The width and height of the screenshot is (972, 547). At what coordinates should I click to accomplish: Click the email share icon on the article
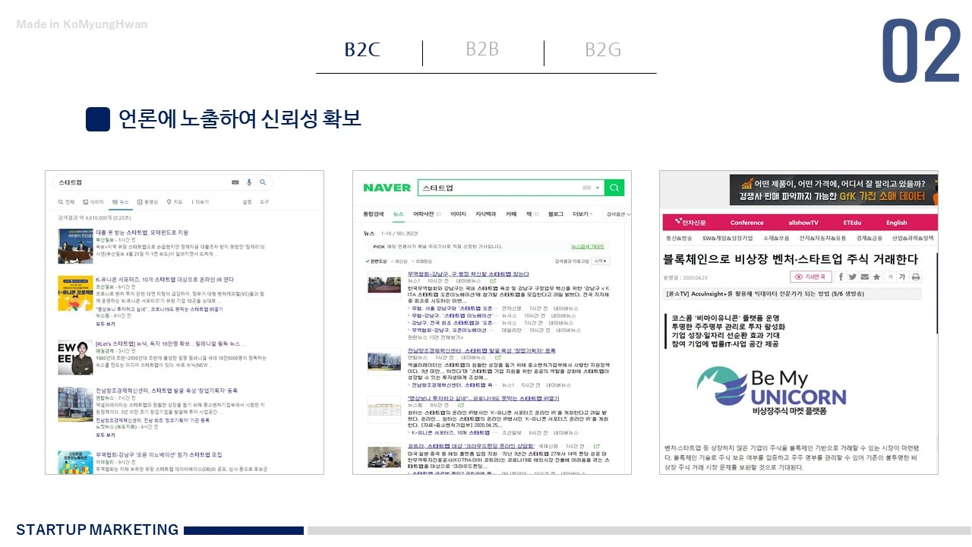pos(863,277)
